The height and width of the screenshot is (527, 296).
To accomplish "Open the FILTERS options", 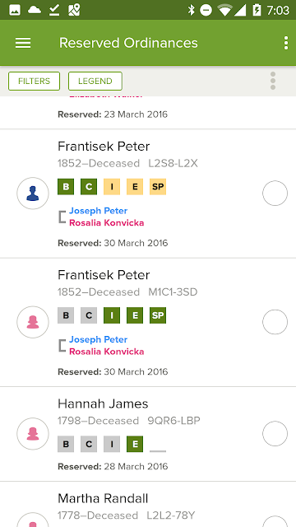I will point(35,81).
